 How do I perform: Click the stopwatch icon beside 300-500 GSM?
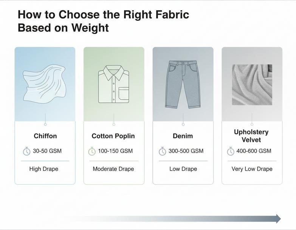coord(162,151)
